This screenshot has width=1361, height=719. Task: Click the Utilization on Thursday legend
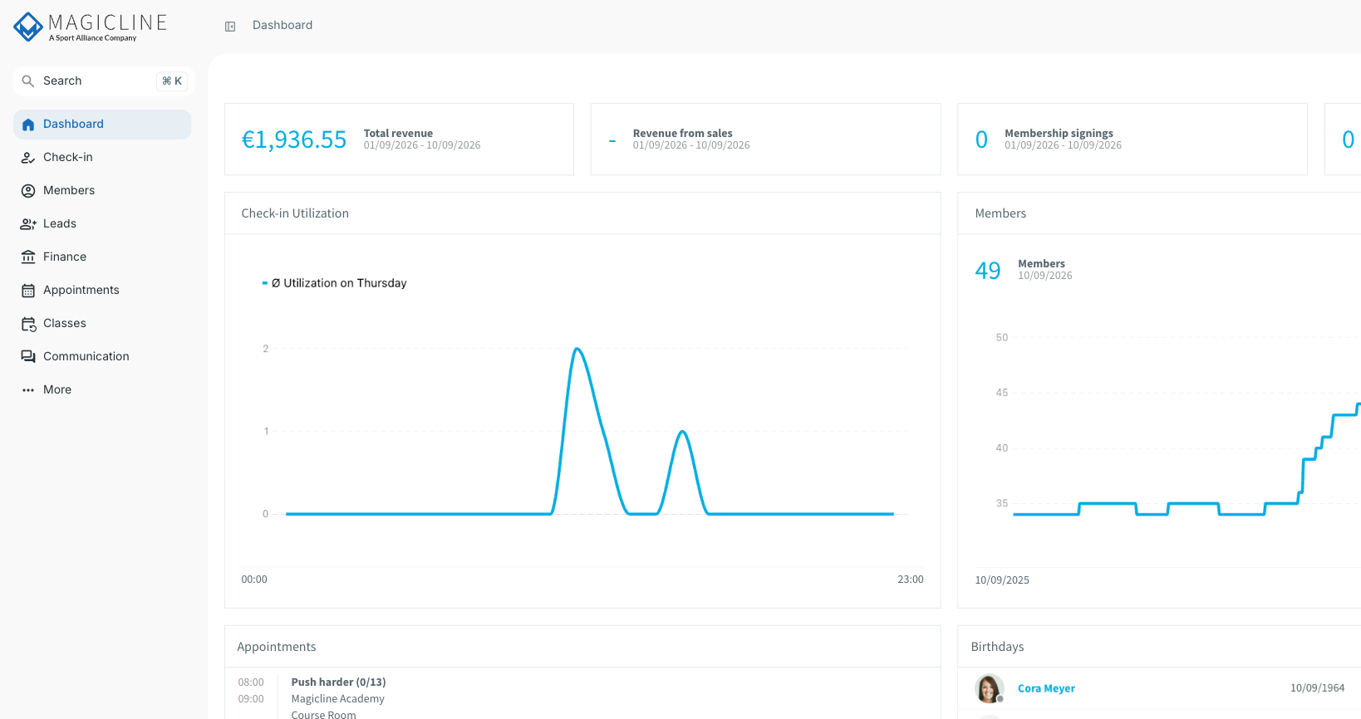pyautogui.click(x=334, y=283)
